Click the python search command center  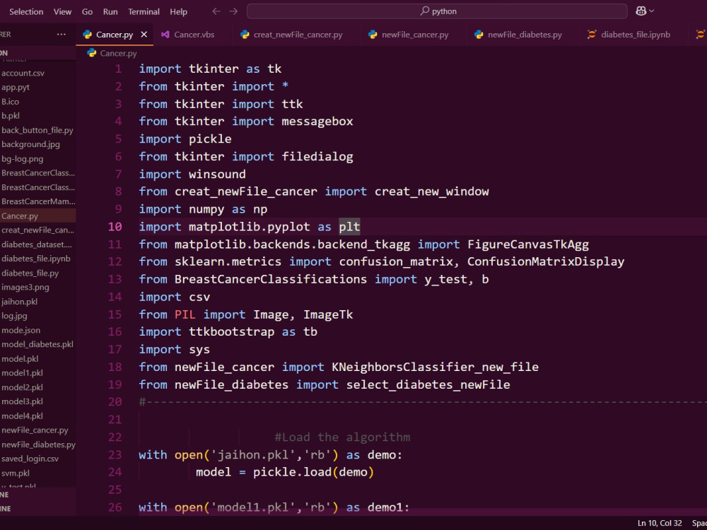437,11
